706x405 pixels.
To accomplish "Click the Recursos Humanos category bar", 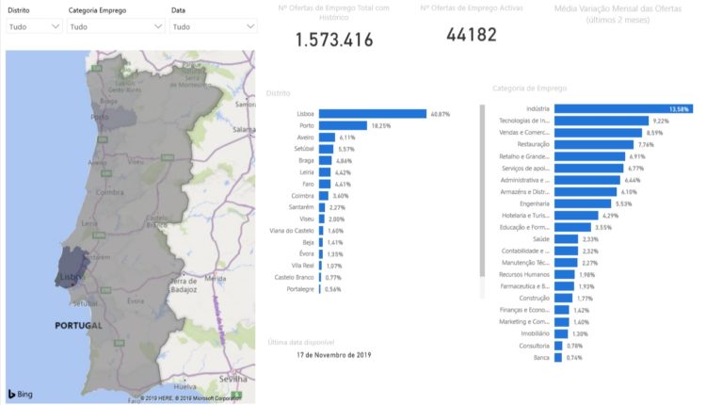I will tap(564, 275).
